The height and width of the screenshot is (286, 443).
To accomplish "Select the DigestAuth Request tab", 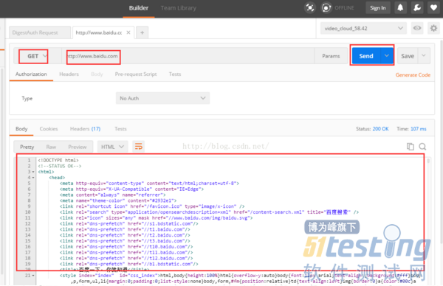I will tap(40, 32).
